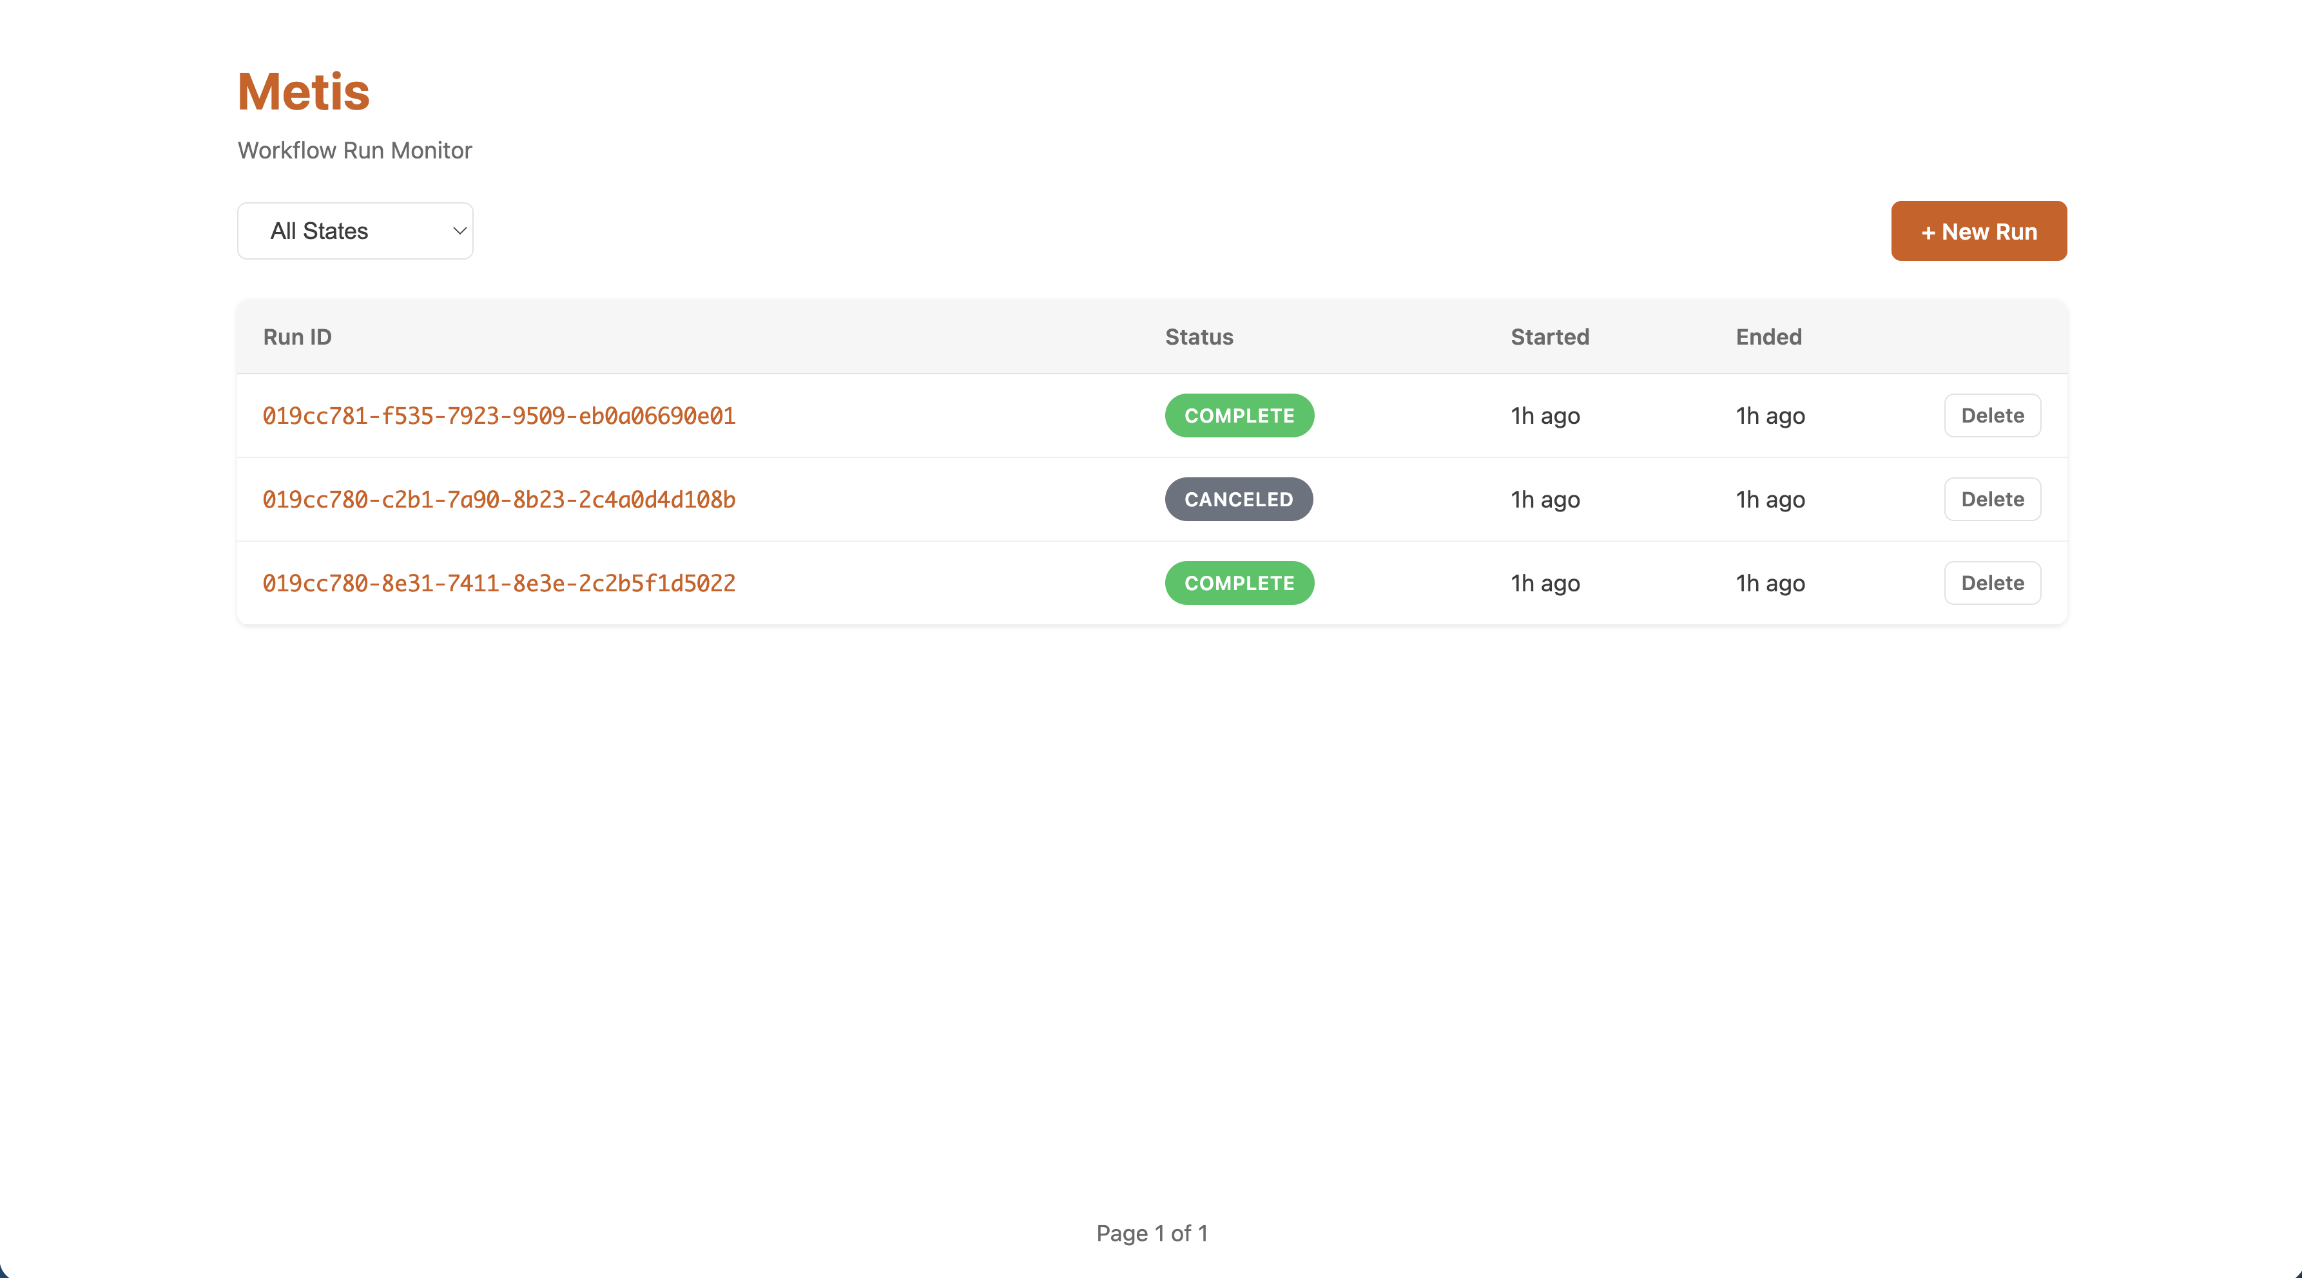Click the chevron arrow in states filter
The image size is (2302, 1278).
459,231
